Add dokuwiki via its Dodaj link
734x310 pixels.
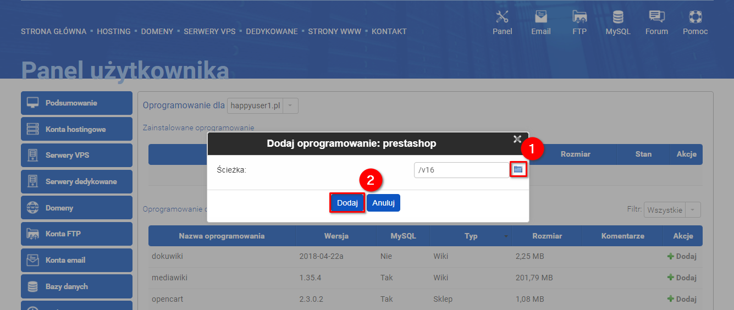tap(682, 256)
